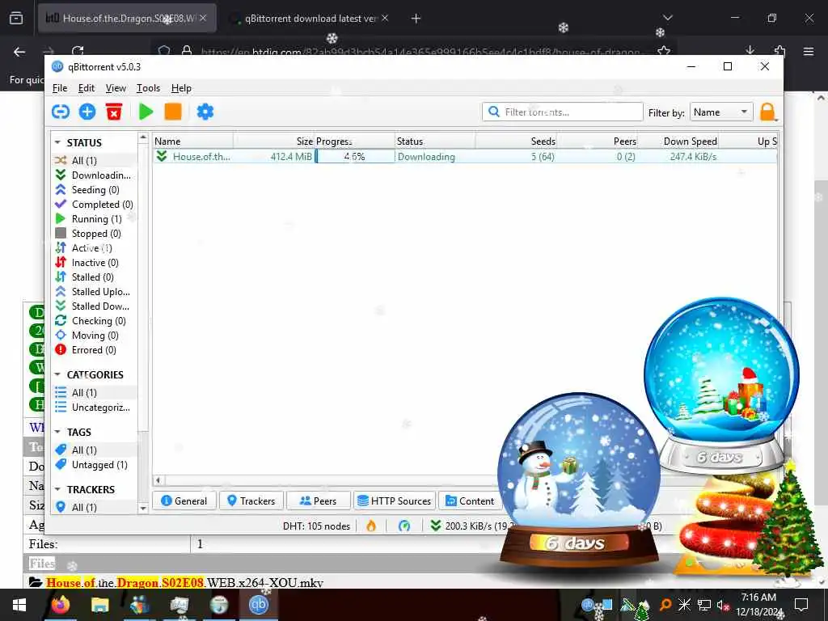
Task: Click the torrent list scroll left arrow
Action: click(x=158, y=480)
